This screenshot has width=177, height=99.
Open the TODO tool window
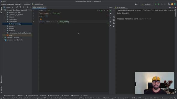(x=43, y=96)
